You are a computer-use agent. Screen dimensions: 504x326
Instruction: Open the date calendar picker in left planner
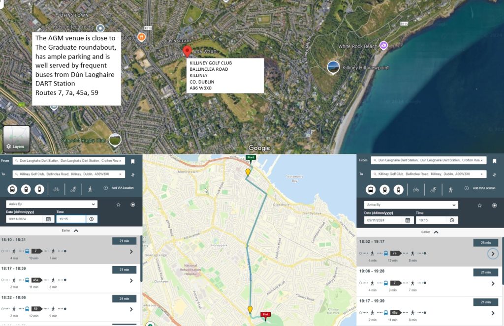tap(48, 219)
